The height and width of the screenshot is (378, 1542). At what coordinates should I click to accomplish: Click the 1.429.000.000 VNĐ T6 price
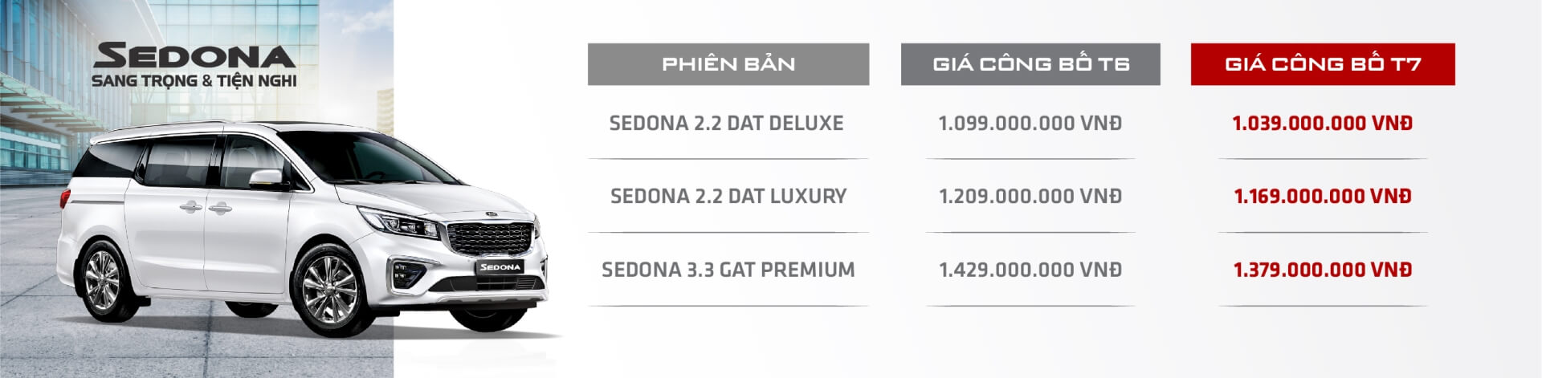[1030, 270]
